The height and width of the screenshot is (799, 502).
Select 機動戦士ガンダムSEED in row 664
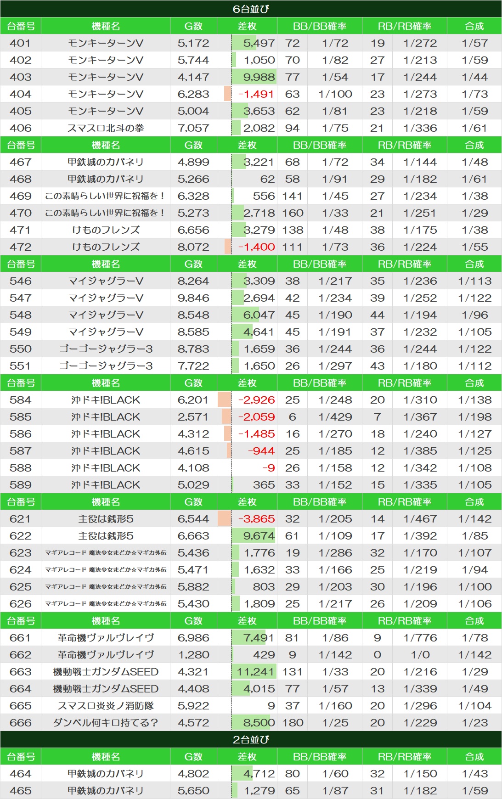pos(106,689)
